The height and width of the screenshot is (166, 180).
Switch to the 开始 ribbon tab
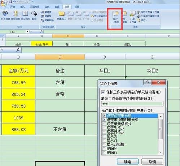coord(13,7)
